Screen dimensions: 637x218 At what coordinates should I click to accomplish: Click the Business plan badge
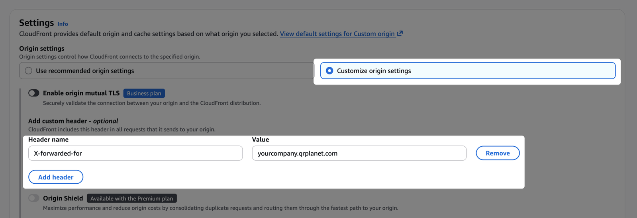[144, 93]
